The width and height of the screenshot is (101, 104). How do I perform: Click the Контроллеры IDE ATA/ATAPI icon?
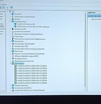click(x=13, y=44)
